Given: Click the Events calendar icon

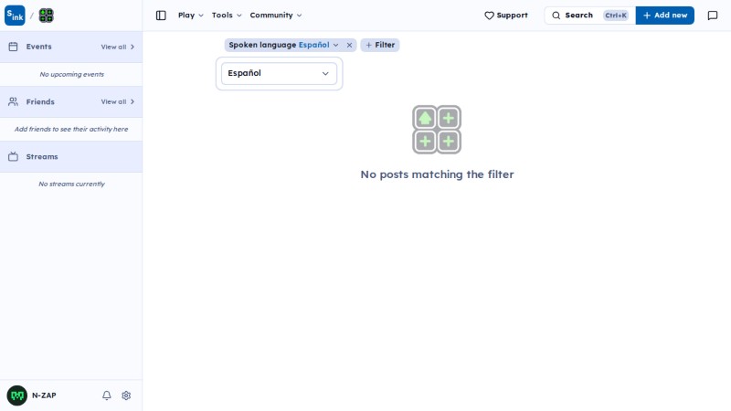Looking at the screenshot, I should 13,47.
